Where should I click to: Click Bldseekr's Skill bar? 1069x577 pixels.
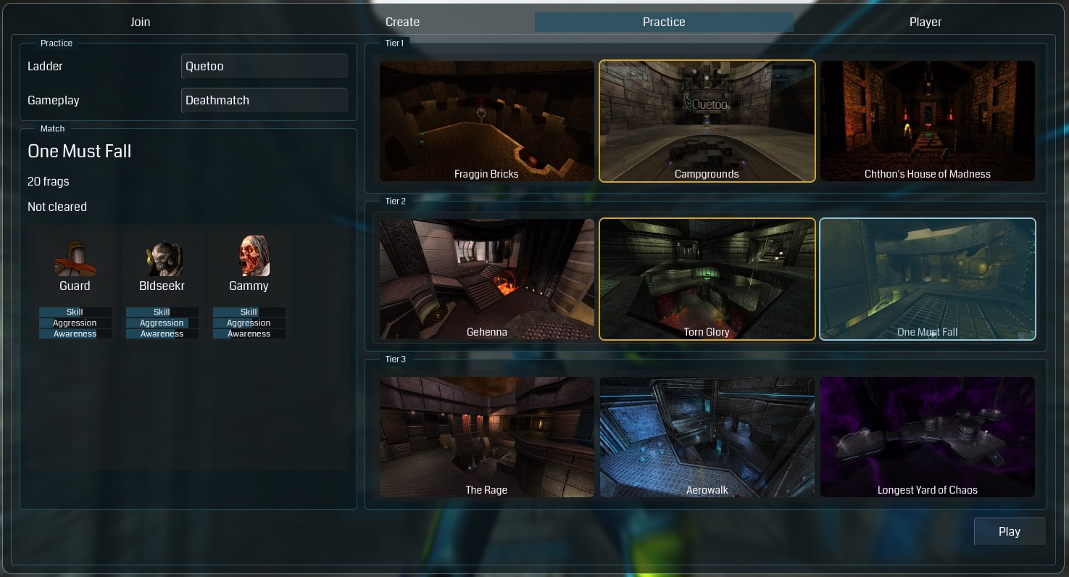(x=162, y=312)
